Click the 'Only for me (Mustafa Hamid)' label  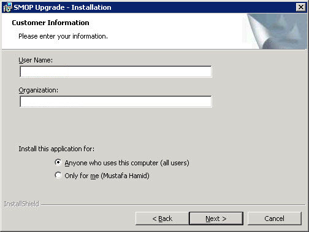(x=107, y=176)
